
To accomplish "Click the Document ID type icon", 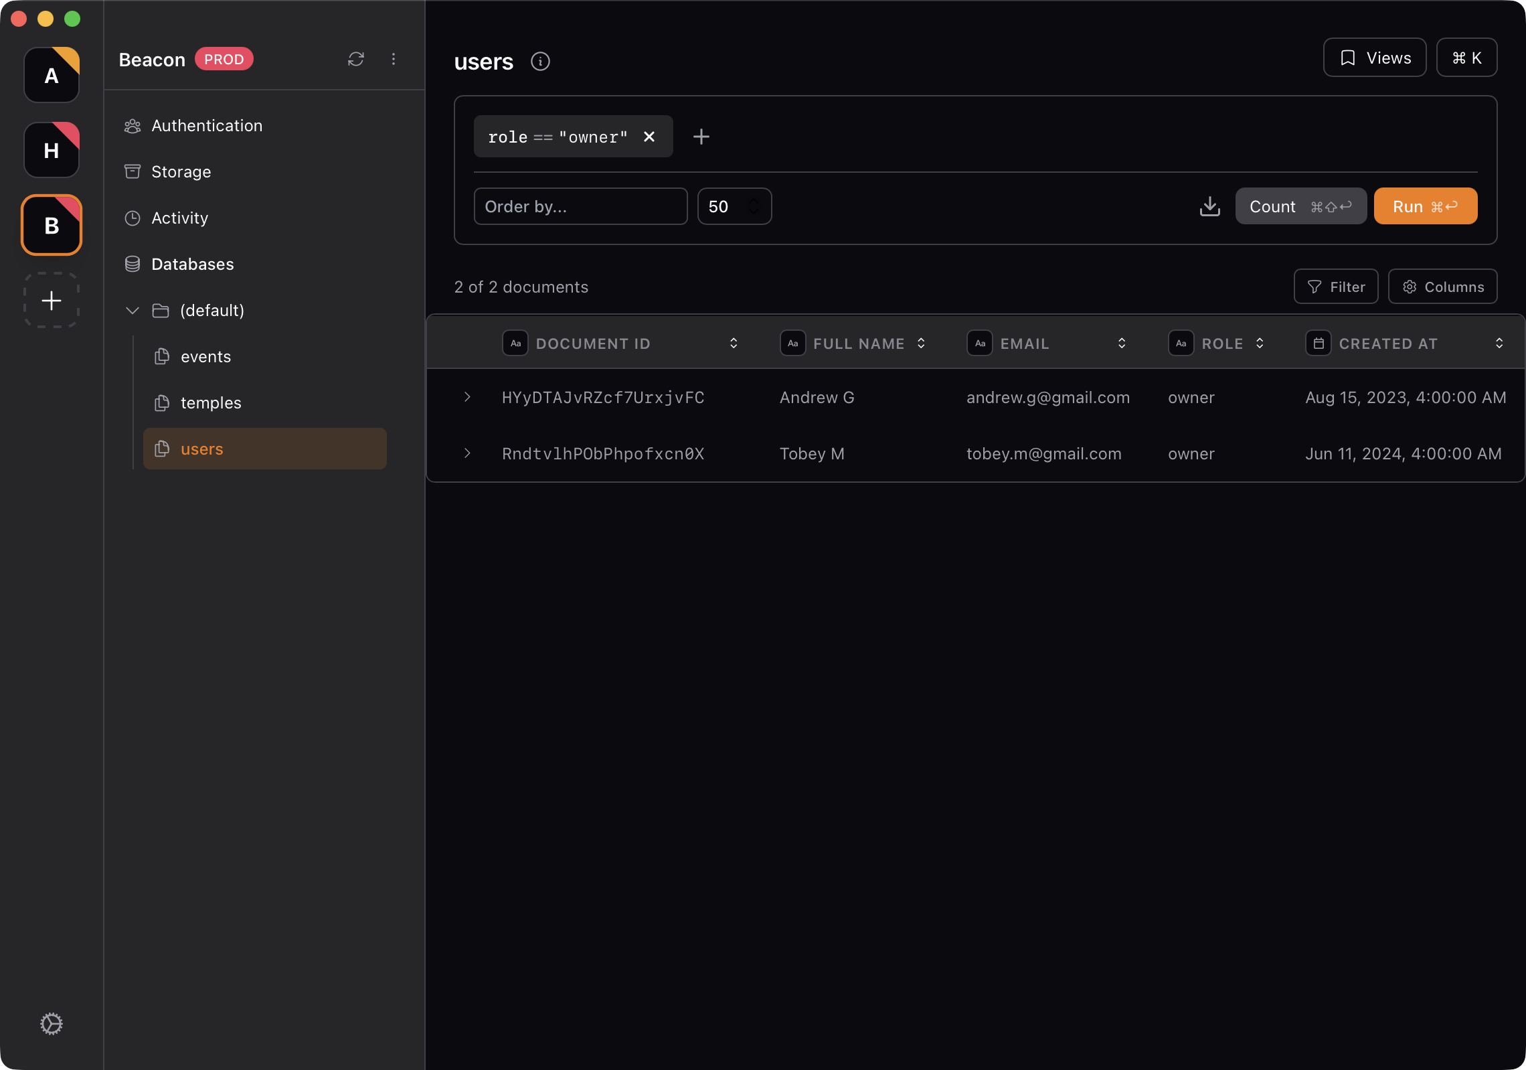I will pos(515,343).
